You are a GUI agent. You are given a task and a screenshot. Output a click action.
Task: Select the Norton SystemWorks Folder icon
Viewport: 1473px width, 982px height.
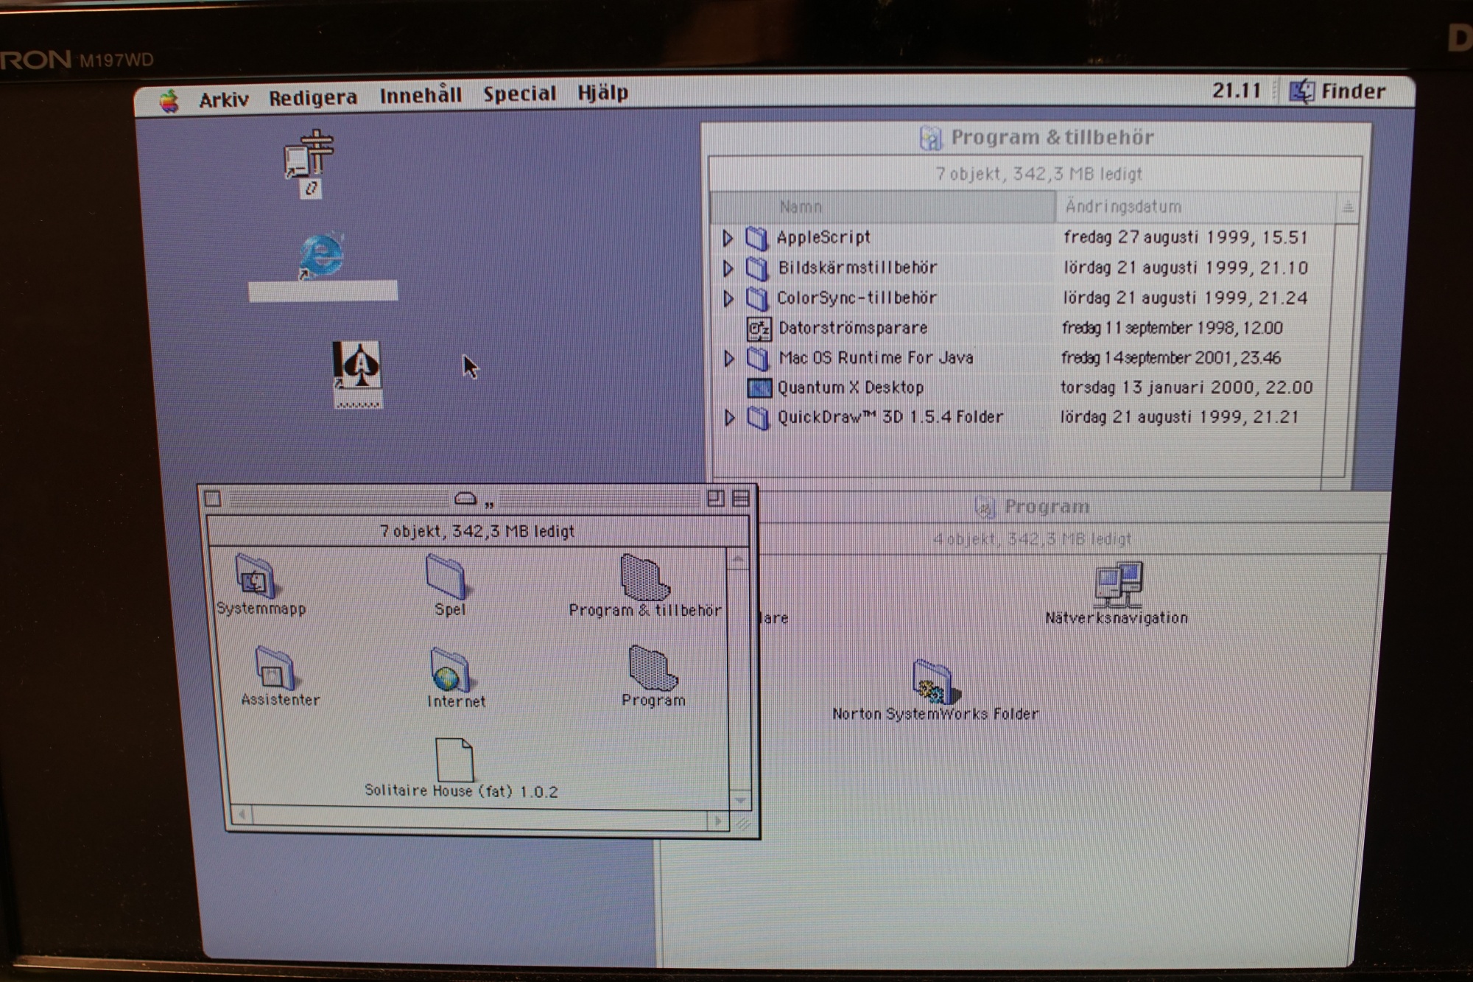click(935, 681)
